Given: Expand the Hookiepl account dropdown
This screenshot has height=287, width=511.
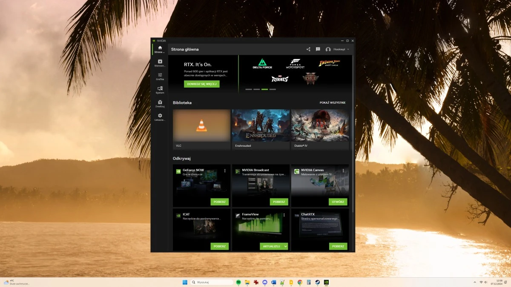Looking at the screenshot, I should [337, 49].
